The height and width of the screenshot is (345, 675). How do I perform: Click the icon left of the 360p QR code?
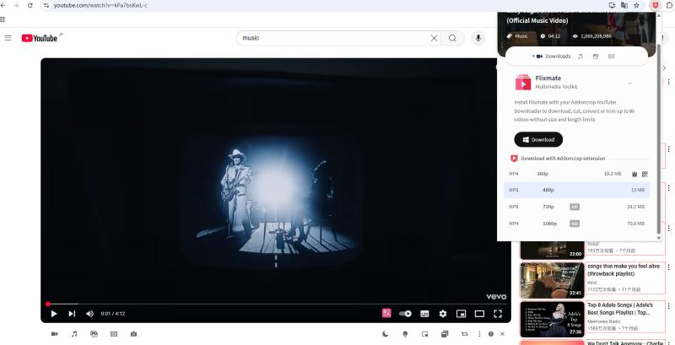coord(634,174)
